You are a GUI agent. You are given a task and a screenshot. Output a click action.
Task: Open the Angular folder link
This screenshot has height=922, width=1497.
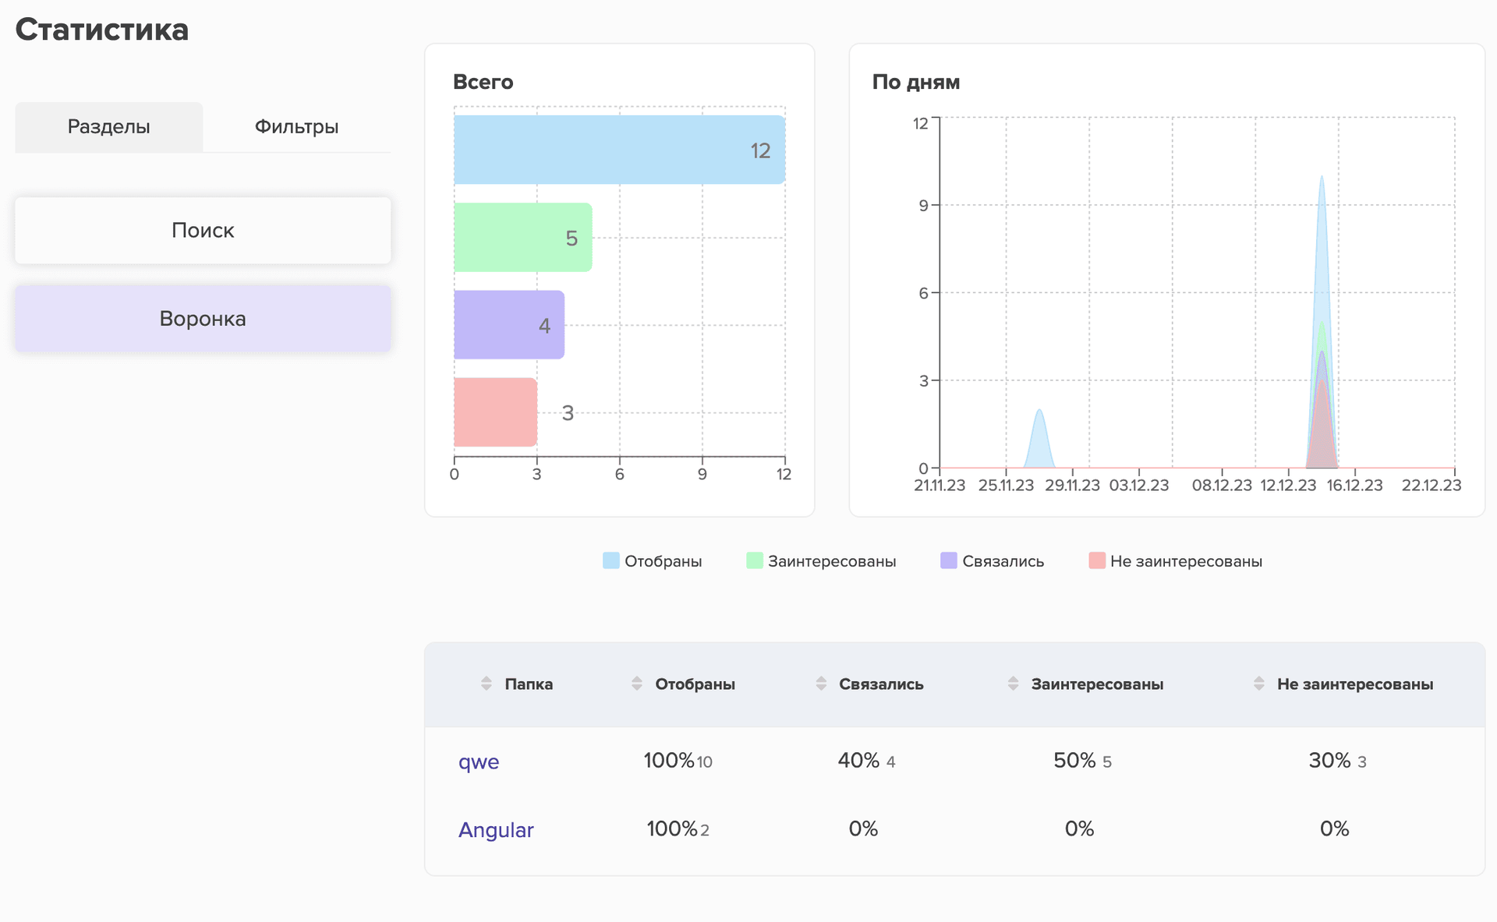(496, 830)
